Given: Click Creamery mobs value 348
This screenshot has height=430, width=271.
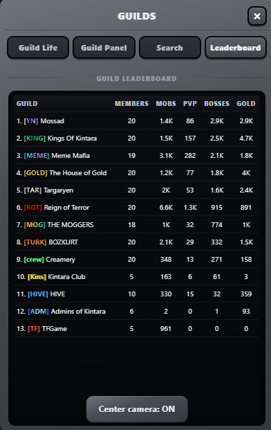Looking at the screenshot, I should [x=166, y=259].
